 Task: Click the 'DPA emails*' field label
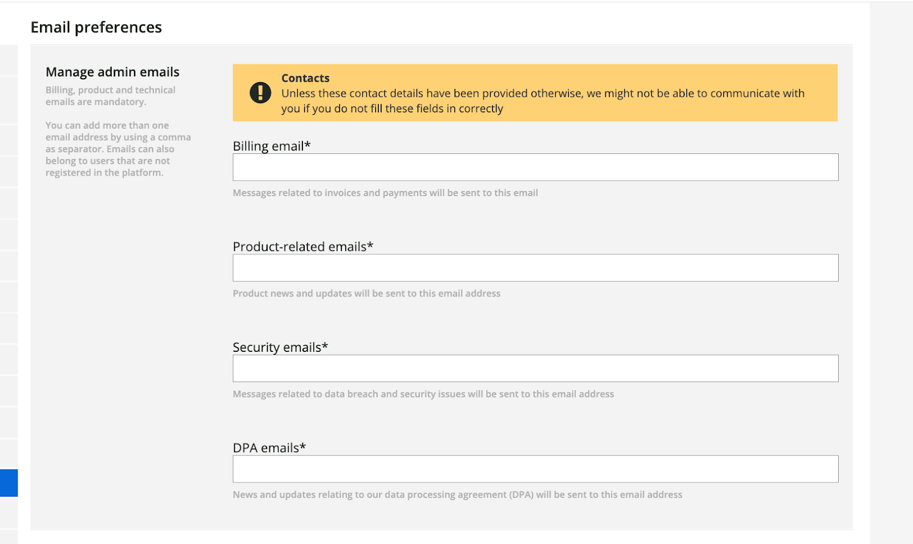pos(269,448)
